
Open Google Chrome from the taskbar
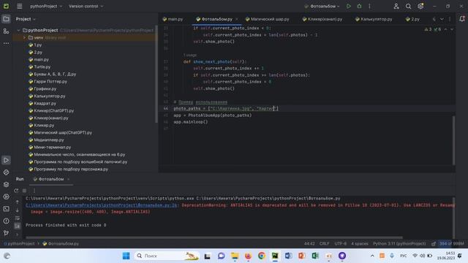coord(262,256)
